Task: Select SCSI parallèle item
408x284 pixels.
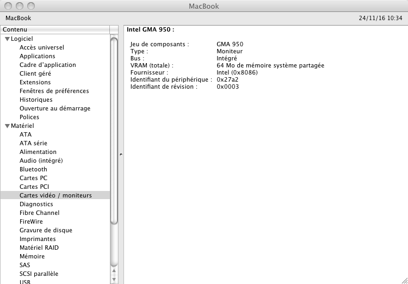Action: (39, 274)
